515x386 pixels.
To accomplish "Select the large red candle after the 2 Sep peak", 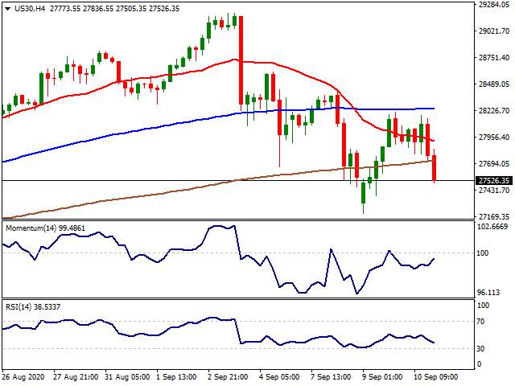I will point(241,60).
